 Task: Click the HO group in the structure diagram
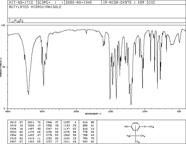[x=126, y=126]
